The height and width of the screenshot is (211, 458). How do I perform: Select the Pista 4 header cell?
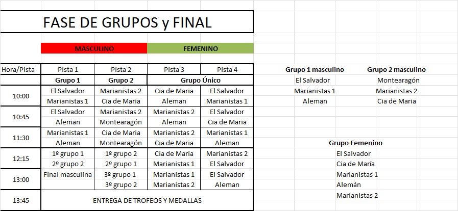coord(227,70)
